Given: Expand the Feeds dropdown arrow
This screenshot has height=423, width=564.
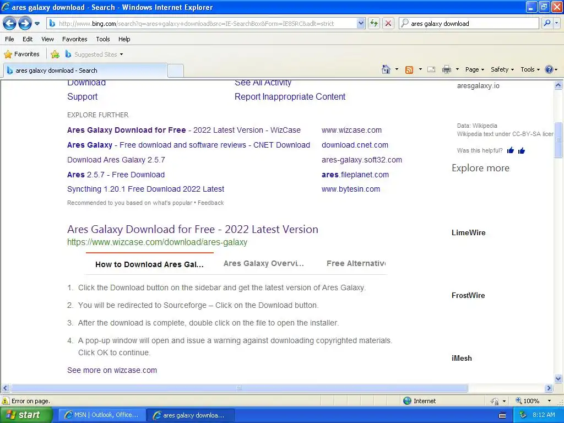Looking at the screenshot, I should 420,69.
